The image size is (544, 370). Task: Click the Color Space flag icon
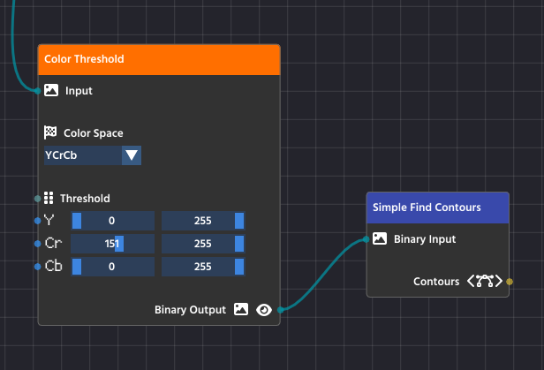(50, 132)
